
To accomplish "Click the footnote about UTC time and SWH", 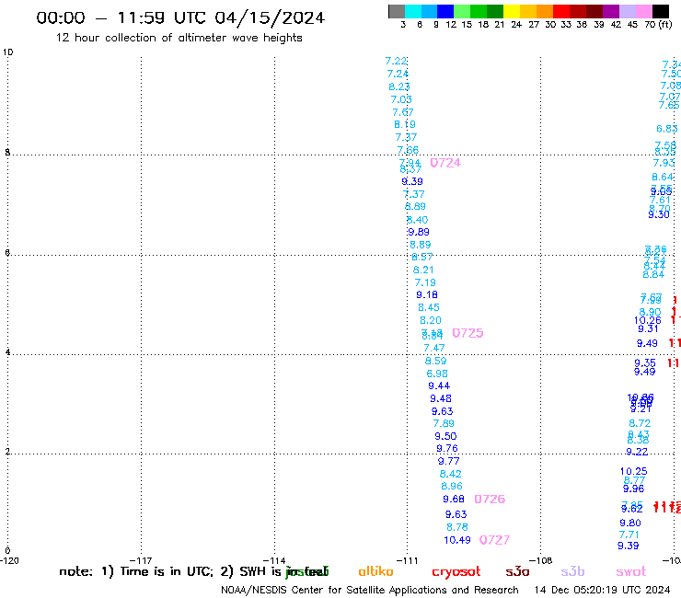I will pyautogui.click(x=193, y=571).
